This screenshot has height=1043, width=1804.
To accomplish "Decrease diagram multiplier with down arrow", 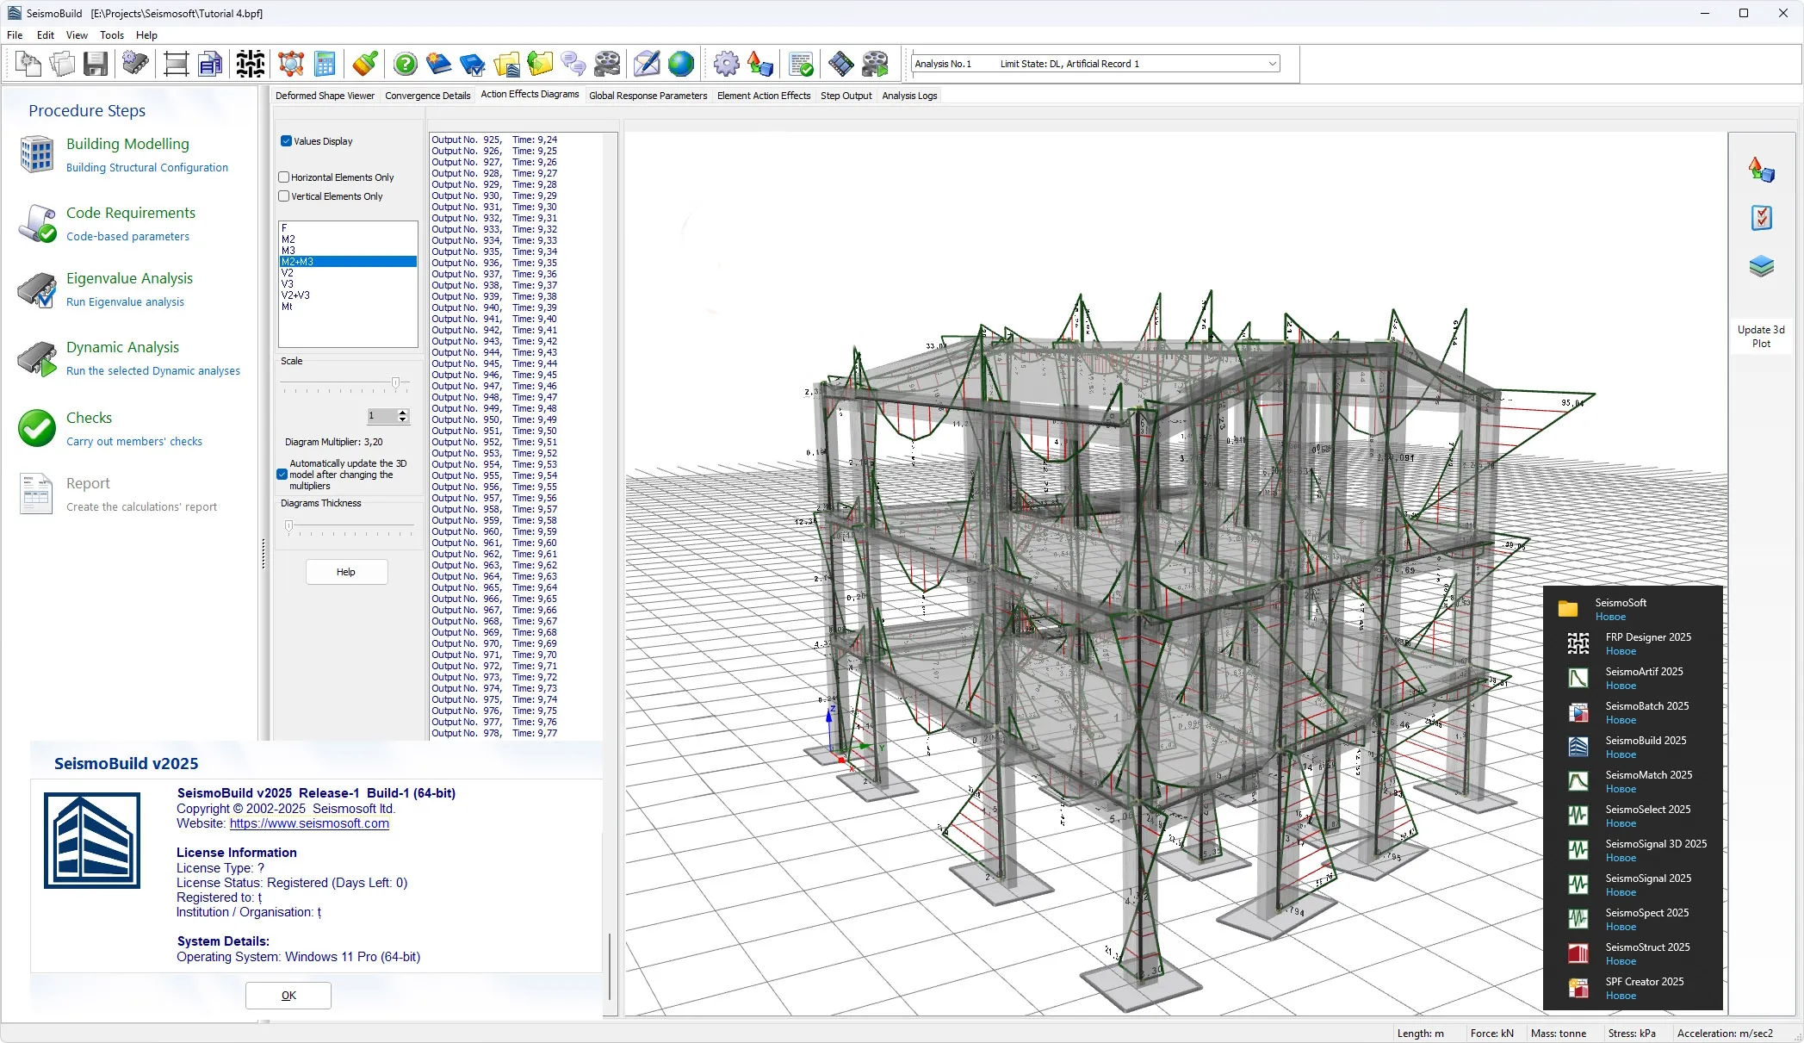I will pyautogui.click(x=402, y=419).
